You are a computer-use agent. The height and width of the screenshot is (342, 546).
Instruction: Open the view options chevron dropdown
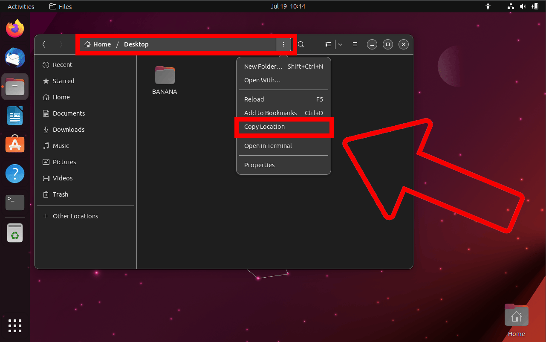(340, 44)
